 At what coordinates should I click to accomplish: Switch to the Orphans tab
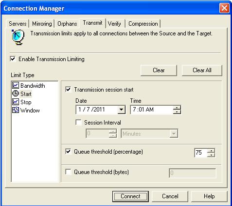pos(67,24)
